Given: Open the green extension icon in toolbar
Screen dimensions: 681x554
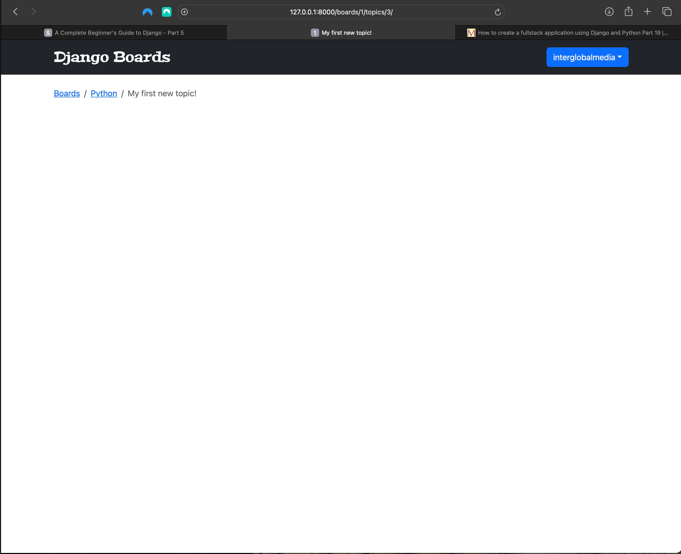Looking at the screenshot, I should click(x=166, y=12).
